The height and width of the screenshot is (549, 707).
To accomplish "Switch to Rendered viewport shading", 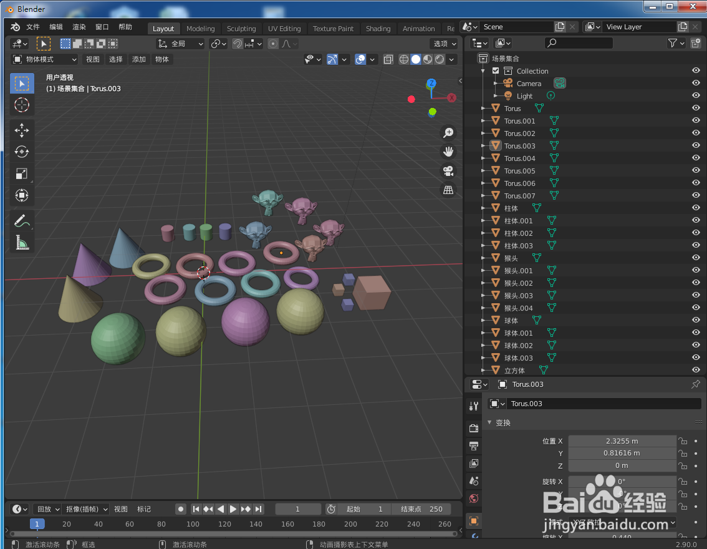I will coord(438,59).
